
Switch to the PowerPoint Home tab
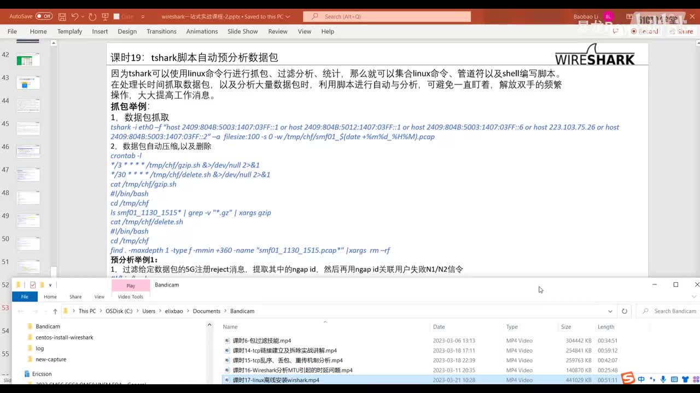38,31
